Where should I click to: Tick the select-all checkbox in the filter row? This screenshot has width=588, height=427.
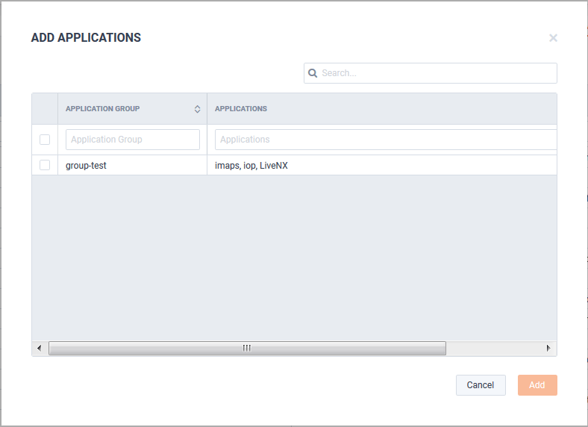[45, 140]
